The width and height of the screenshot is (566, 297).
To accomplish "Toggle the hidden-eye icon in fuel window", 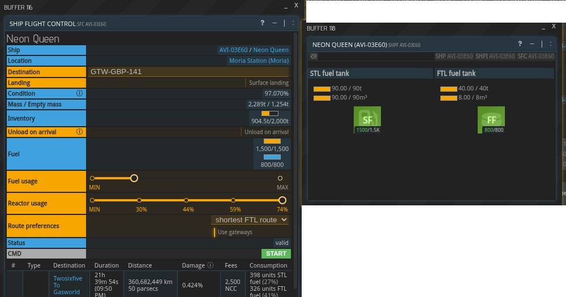I will [x=314, y=57].
